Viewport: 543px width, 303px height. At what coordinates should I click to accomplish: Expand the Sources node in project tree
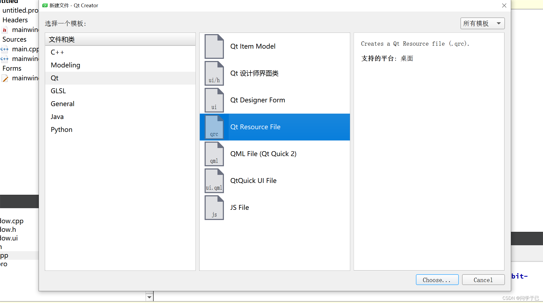tap(14, 39)
